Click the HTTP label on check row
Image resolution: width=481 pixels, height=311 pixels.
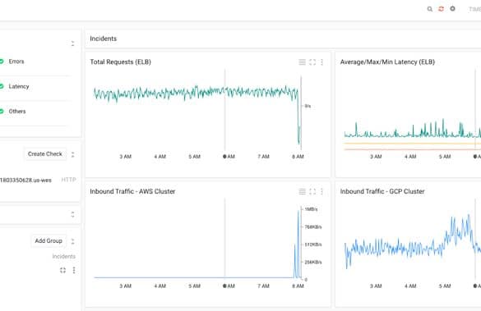tap(69, 180)
